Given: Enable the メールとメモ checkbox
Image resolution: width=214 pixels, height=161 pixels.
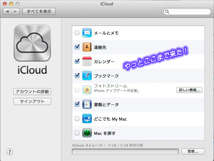Looking at the screenshot, I should pyautogui.click(x=77, y=33).
